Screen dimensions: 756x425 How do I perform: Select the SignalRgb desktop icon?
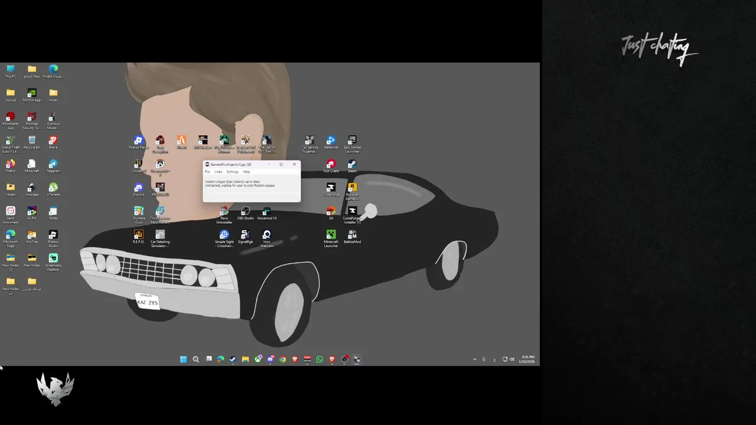click(x=245, y=237)
